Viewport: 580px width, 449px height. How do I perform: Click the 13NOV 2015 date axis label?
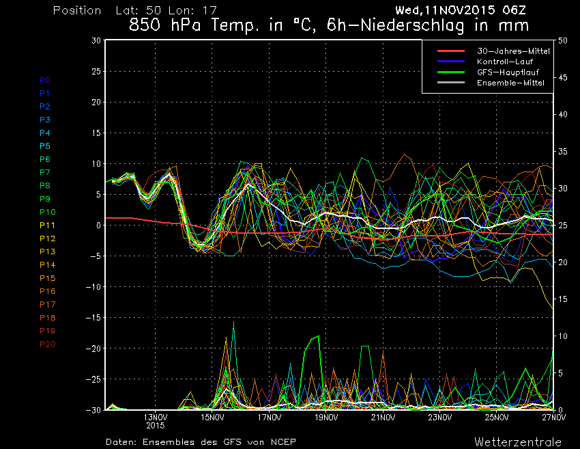(156, 422)
